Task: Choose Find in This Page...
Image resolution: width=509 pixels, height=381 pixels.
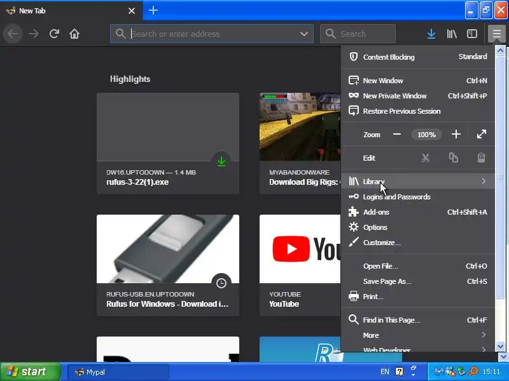Action: point(418,320)
